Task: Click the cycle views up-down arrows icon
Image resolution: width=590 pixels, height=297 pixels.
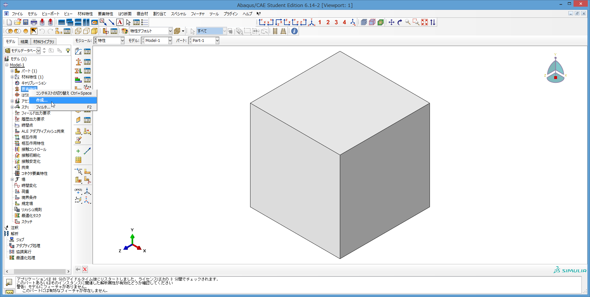Action: tap(433, 22)
